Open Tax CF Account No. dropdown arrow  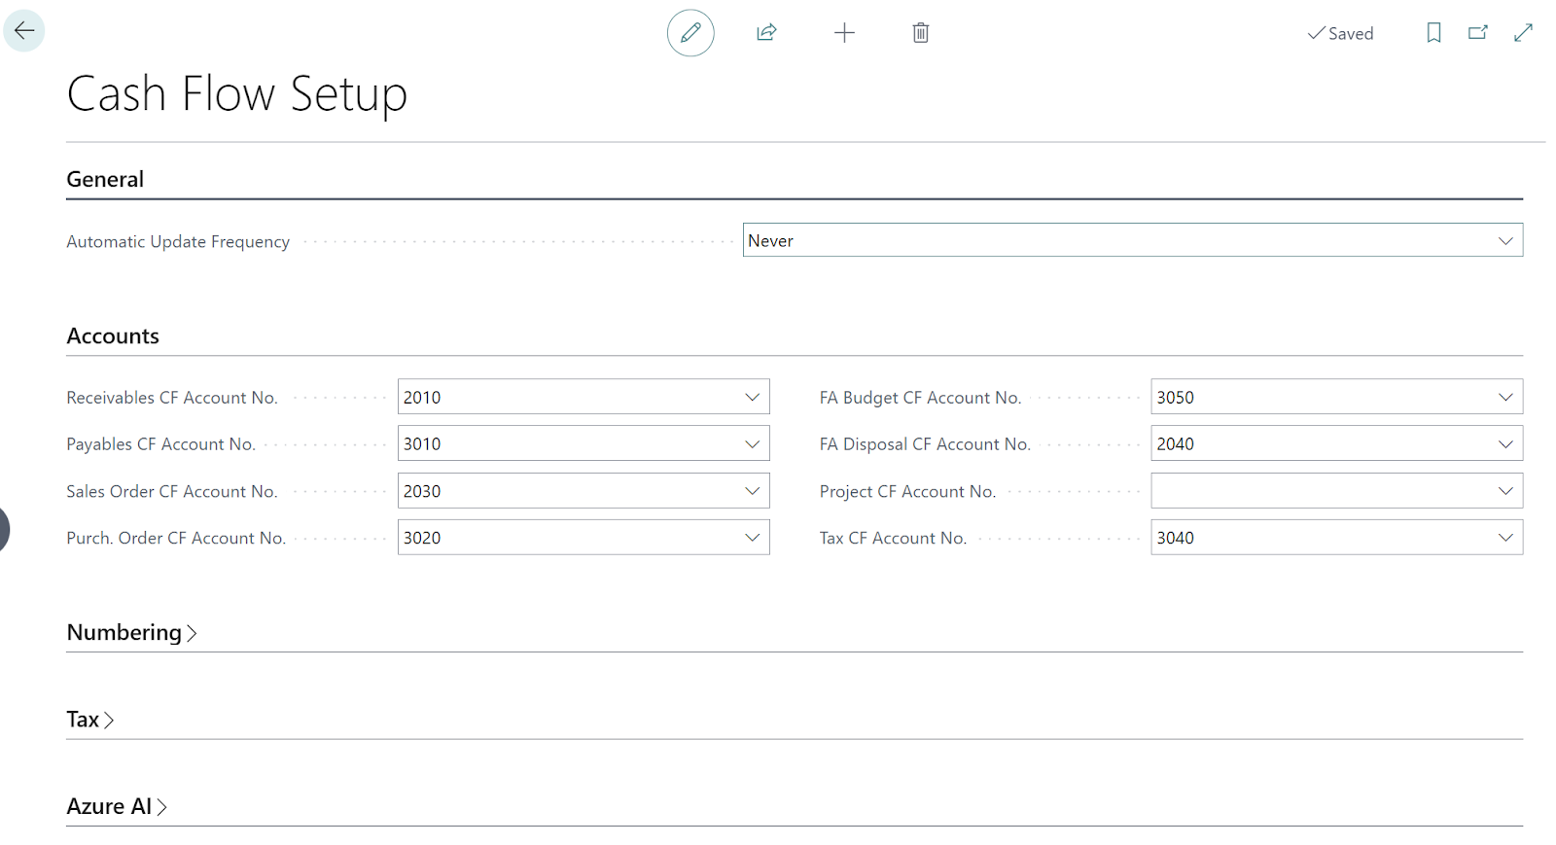point(1505,538)
